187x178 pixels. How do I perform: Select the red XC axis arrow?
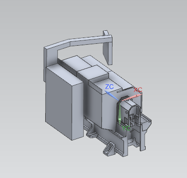coord(132,98)
